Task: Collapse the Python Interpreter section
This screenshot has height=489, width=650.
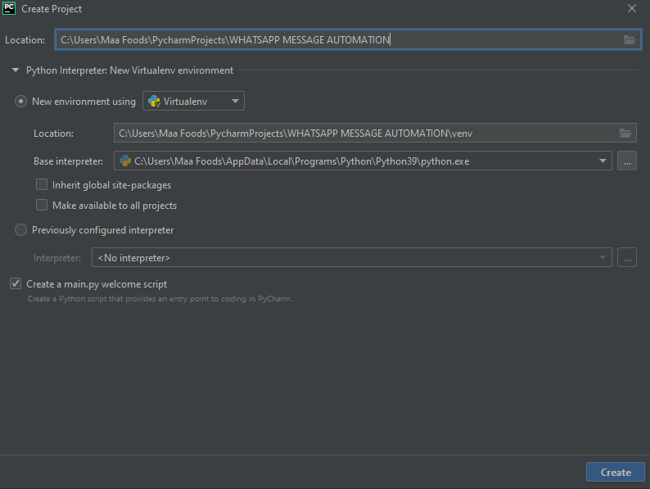Action: pos(16,70)
